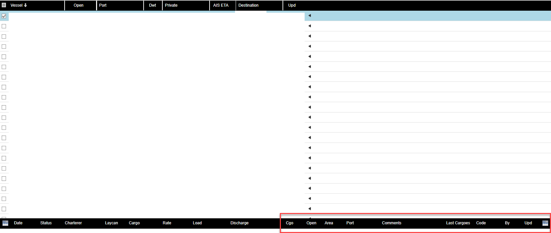Tick the checkbox in the second vessel row
Image resolution: width=551 pixels, height=233 pixels.
[4, 26]
